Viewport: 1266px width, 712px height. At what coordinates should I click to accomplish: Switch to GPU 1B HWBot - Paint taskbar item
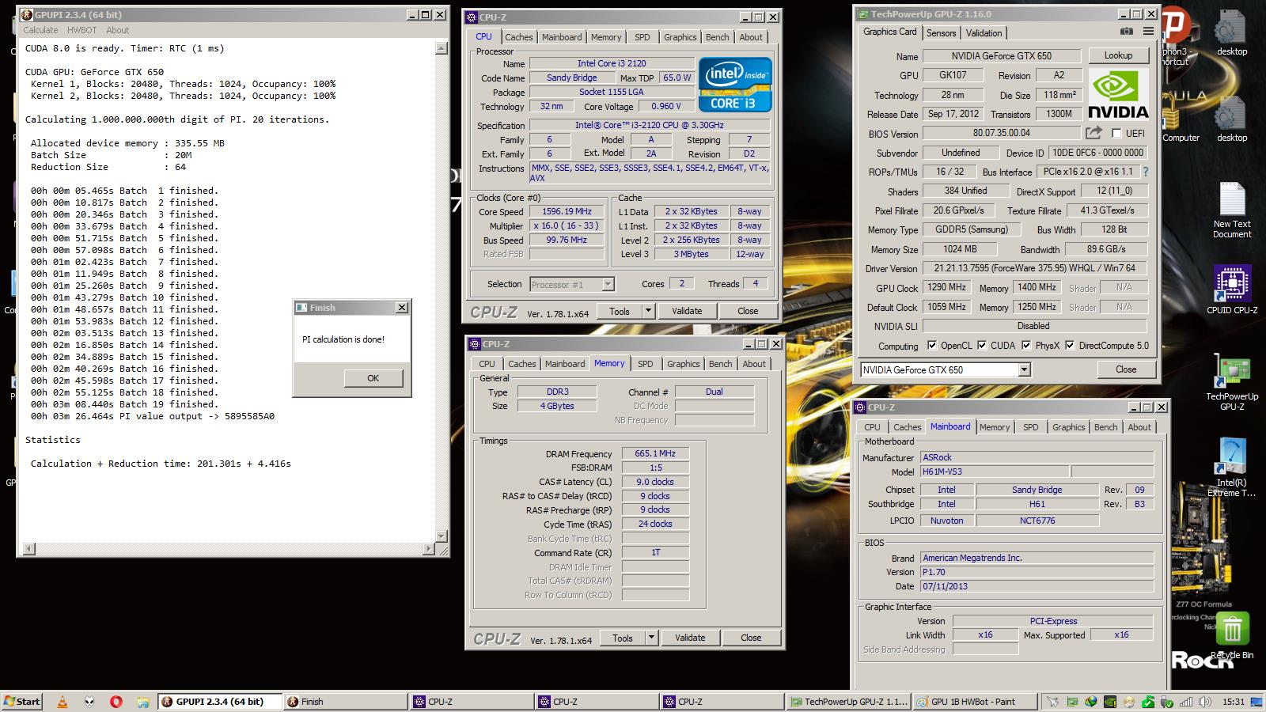tap(973, 701)
